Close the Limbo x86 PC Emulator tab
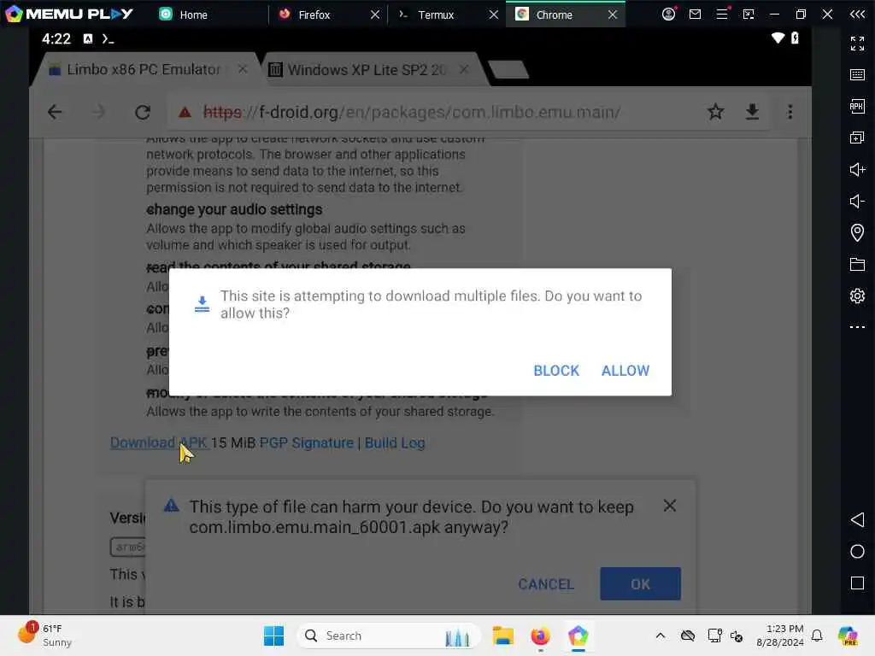 pos(243,69)
